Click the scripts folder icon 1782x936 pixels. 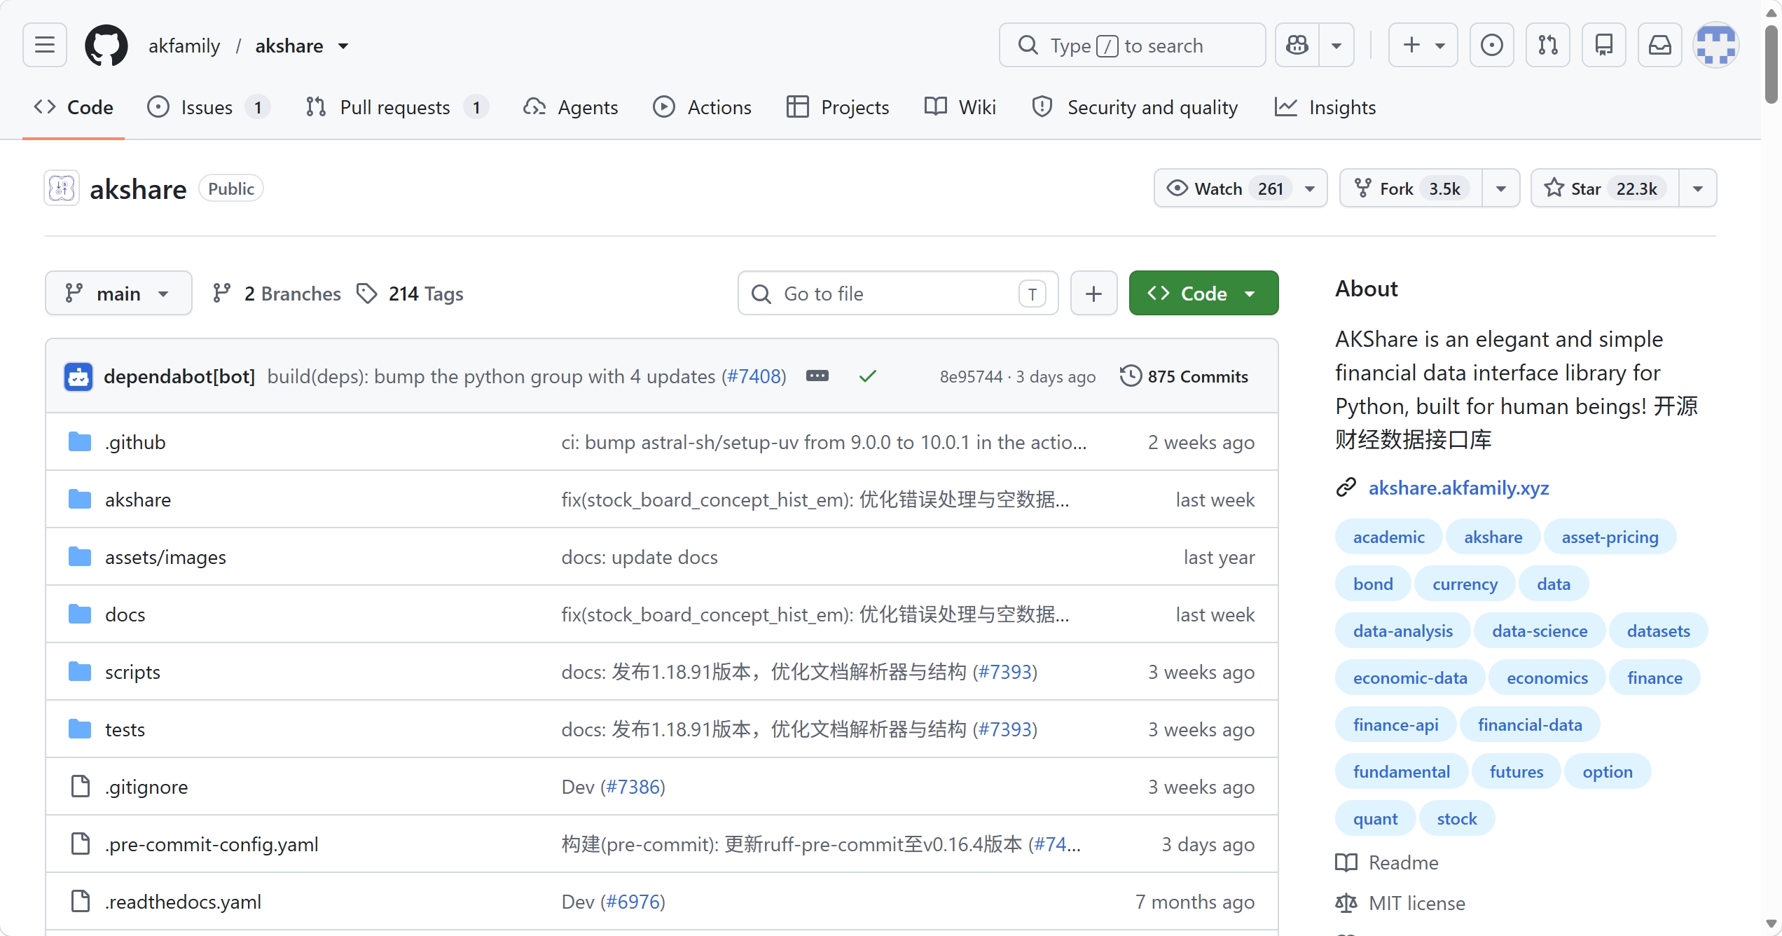point(80,672)
